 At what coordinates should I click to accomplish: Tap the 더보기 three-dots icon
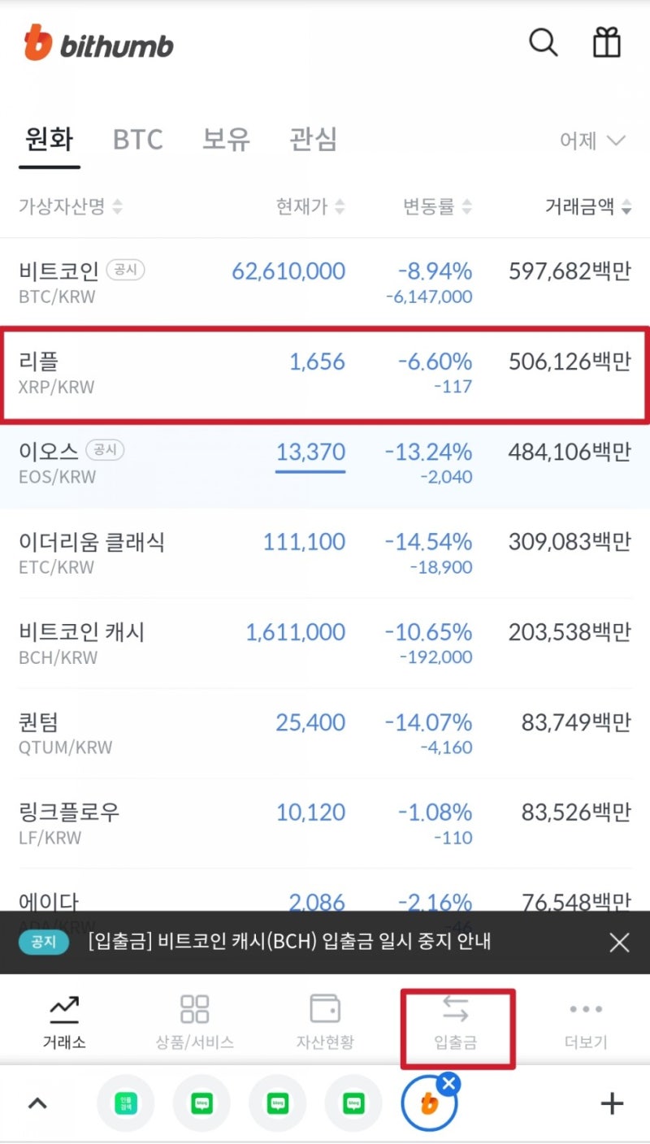pyautogui.click(x=586, y=1010)
